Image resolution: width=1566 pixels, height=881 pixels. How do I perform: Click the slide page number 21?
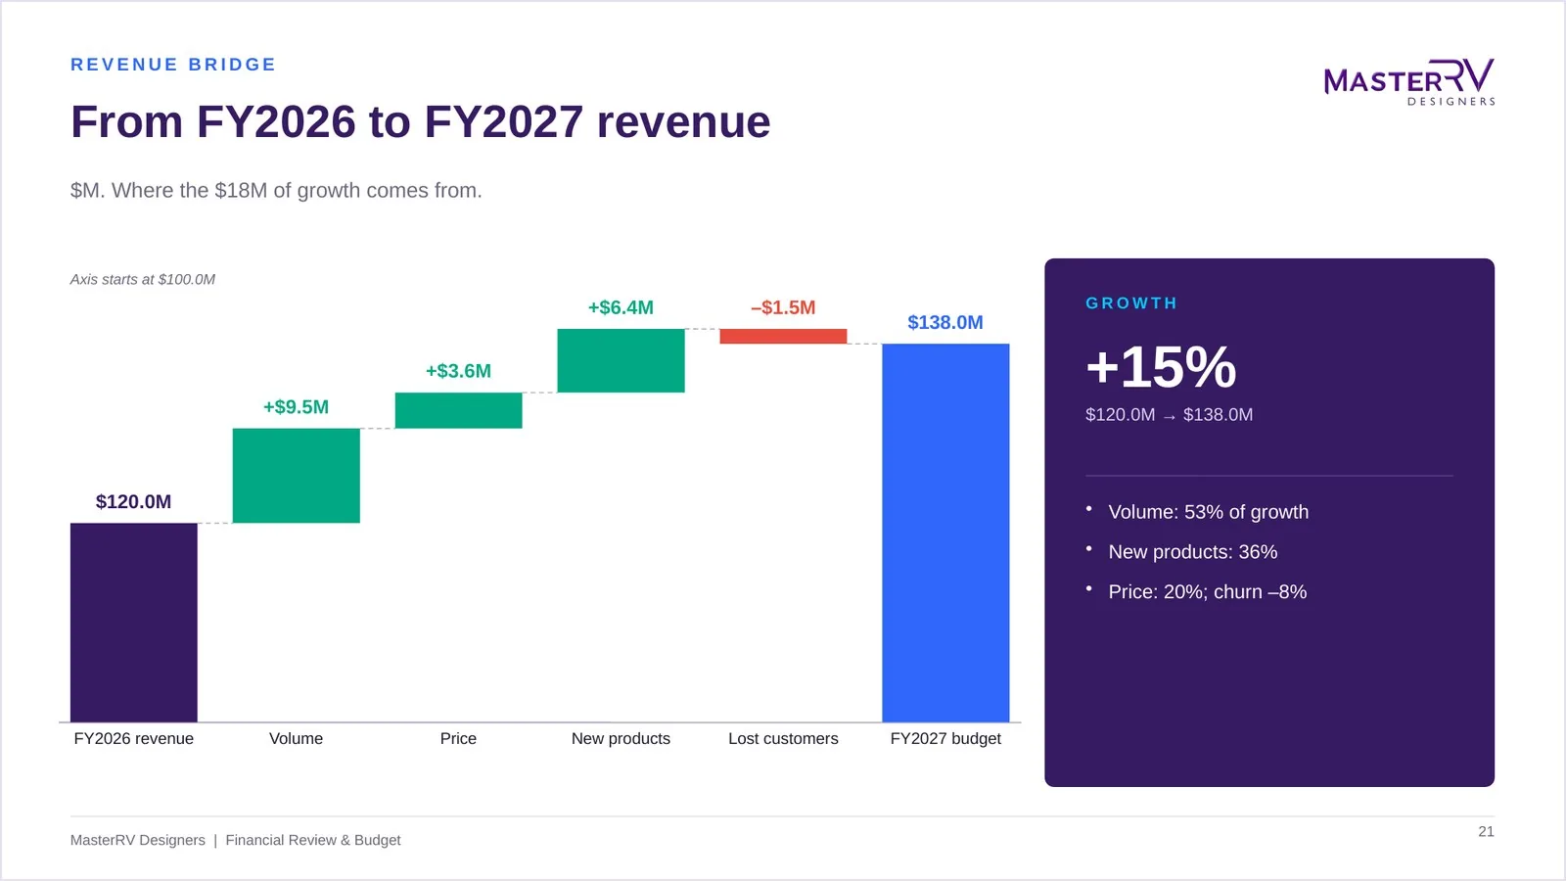(1486, 831)
